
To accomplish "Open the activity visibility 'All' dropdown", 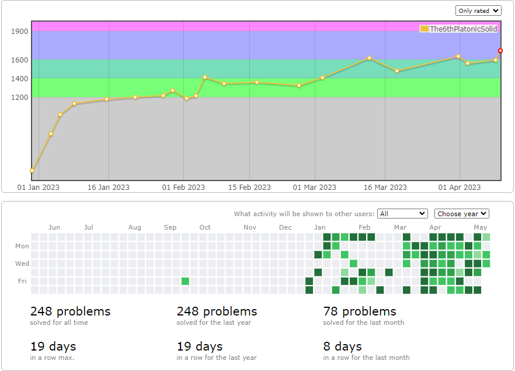I will [x=402, y=214].
